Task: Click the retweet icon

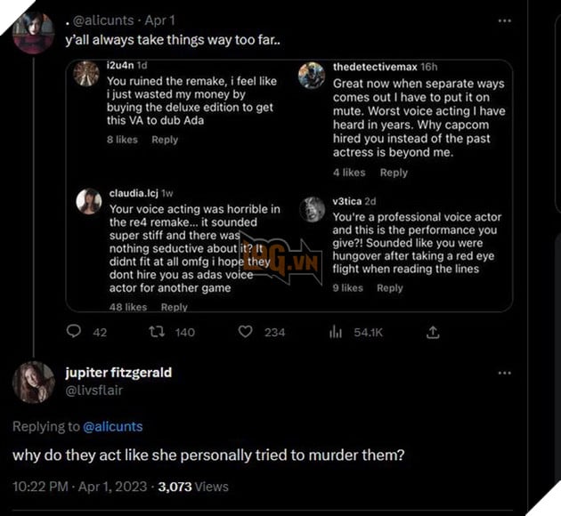Action: [158, 332]
